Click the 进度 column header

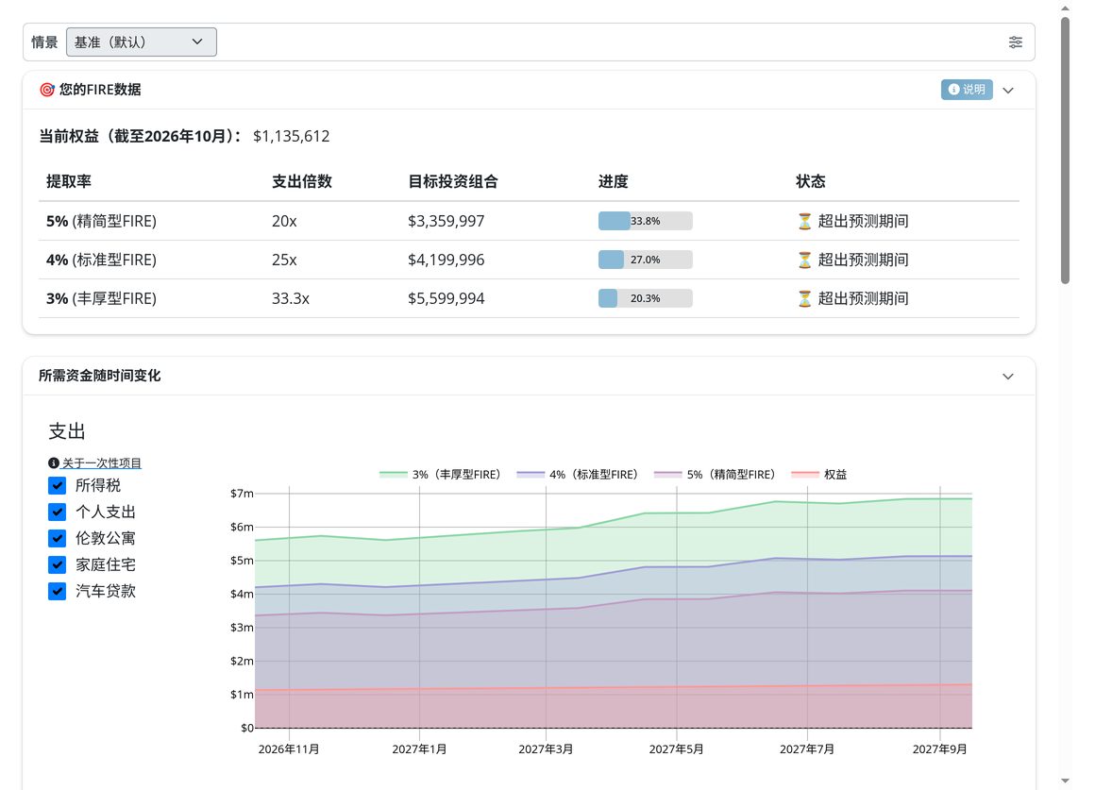tap(614, 181)
